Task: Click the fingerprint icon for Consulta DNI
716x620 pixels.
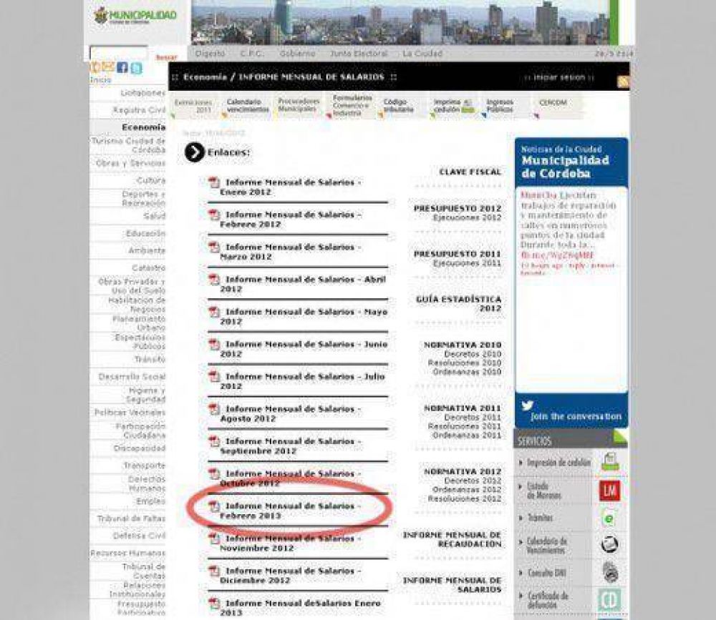Action: point(611,572)
